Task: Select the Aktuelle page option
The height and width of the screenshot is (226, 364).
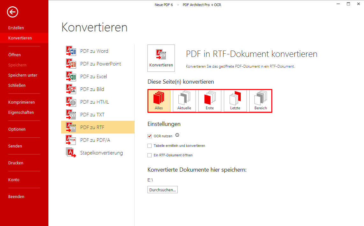Action: pos(184,100)
